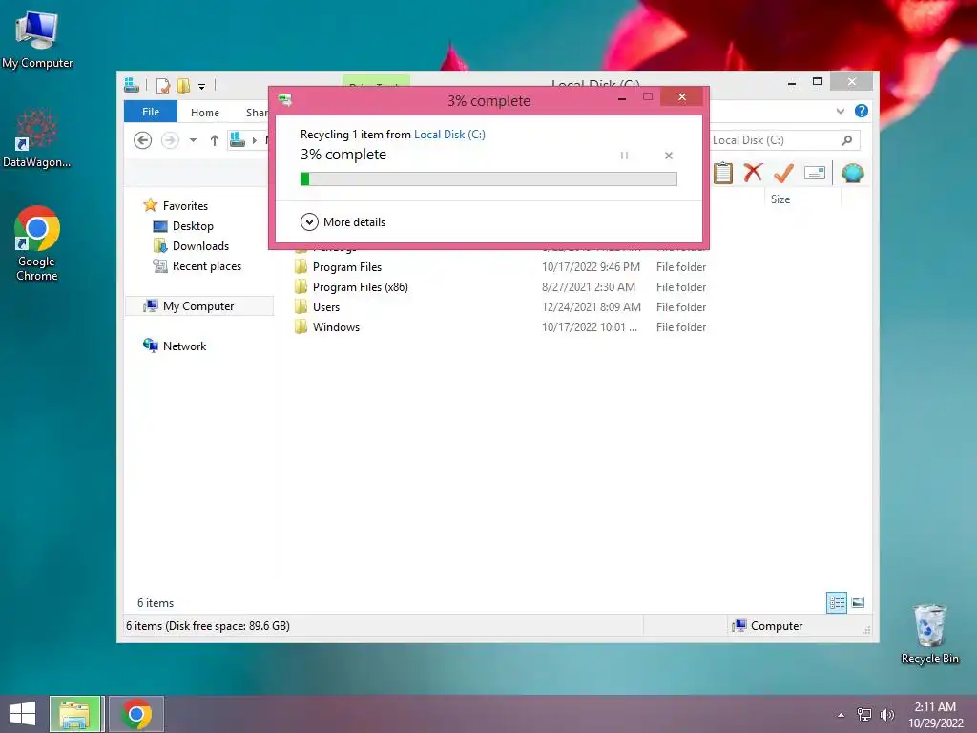Click the Rename toolbar icon

815,173
